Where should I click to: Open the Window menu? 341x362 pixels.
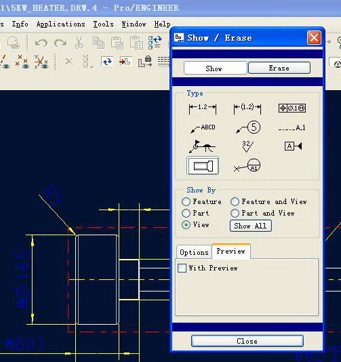134,24
